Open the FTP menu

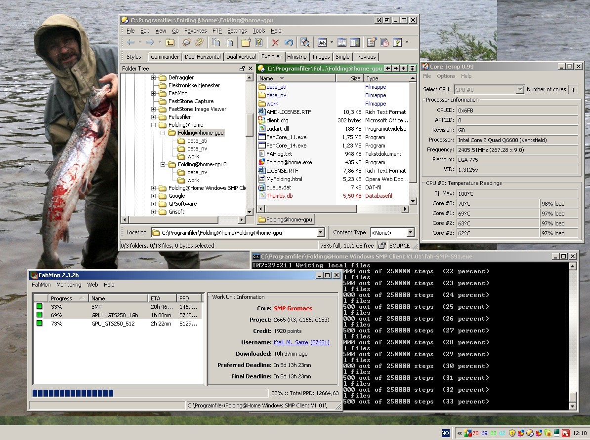pyautogui.click(x=217, y=31)
